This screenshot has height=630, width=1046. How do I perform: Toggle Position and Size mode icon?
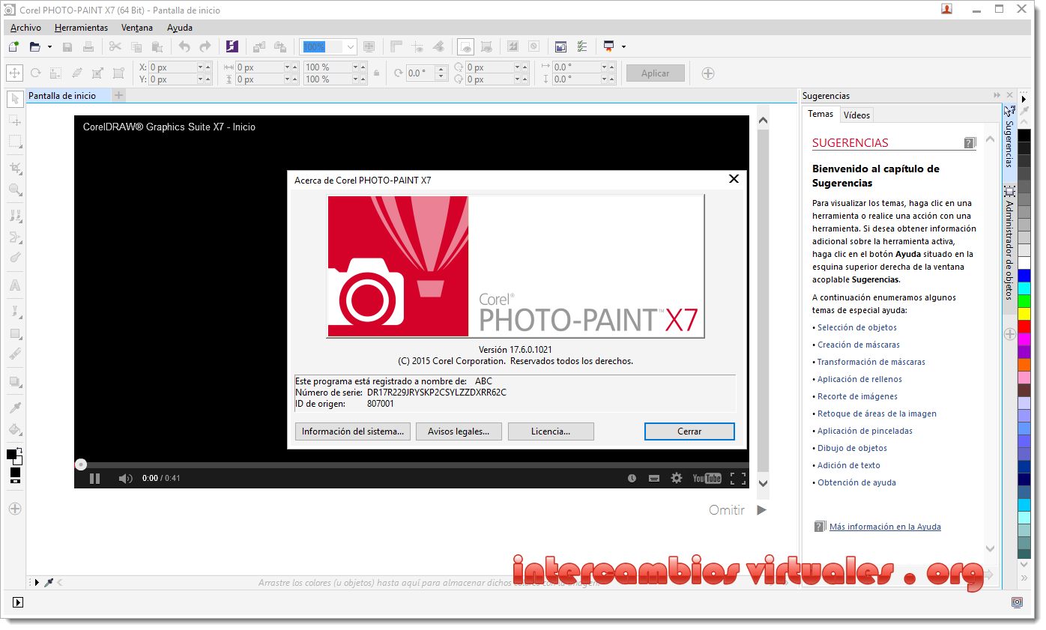[x=14, y=73]
